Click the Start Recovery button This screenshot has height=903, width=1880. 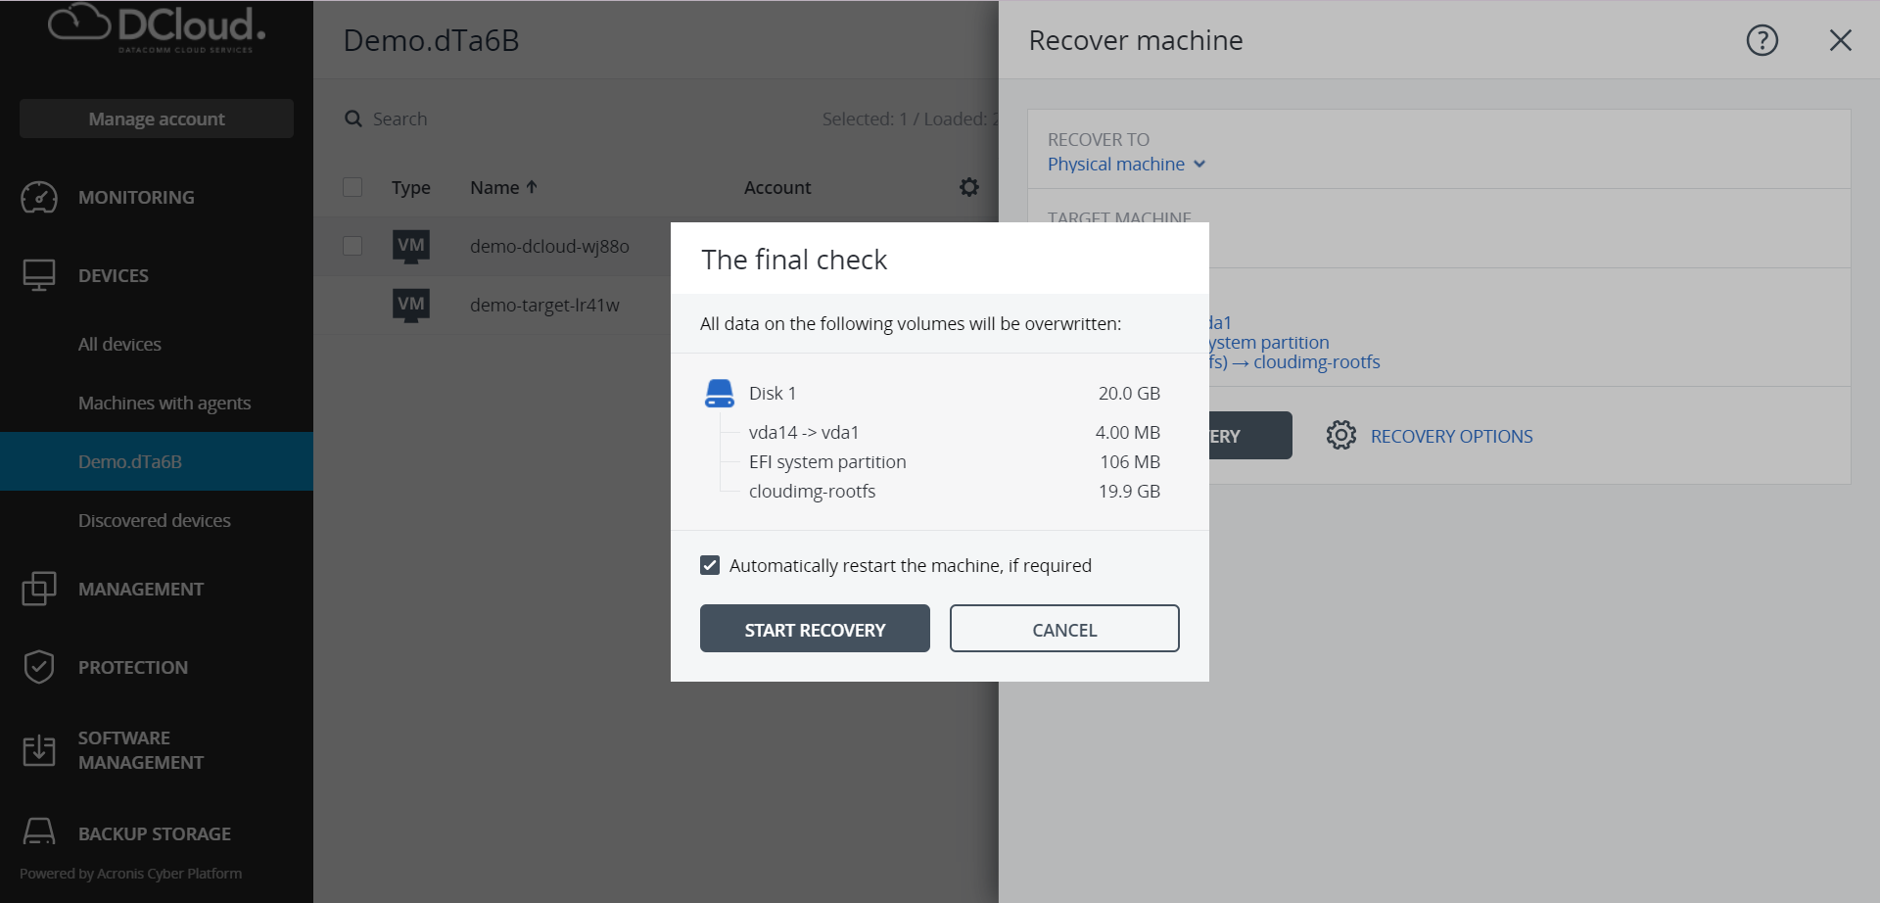click(815, 628)
